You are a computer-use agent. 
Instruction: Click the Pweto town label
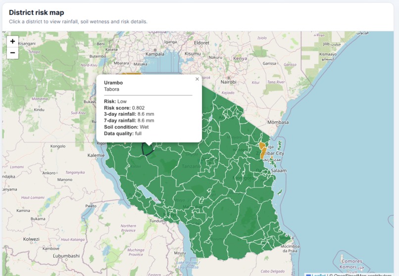tap(91, 206)
